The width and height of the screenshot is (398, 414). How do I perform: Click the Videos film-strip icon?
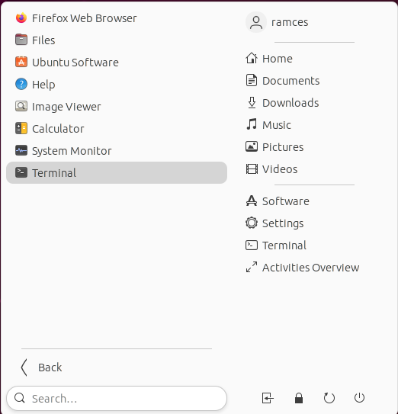coord(252,168)
